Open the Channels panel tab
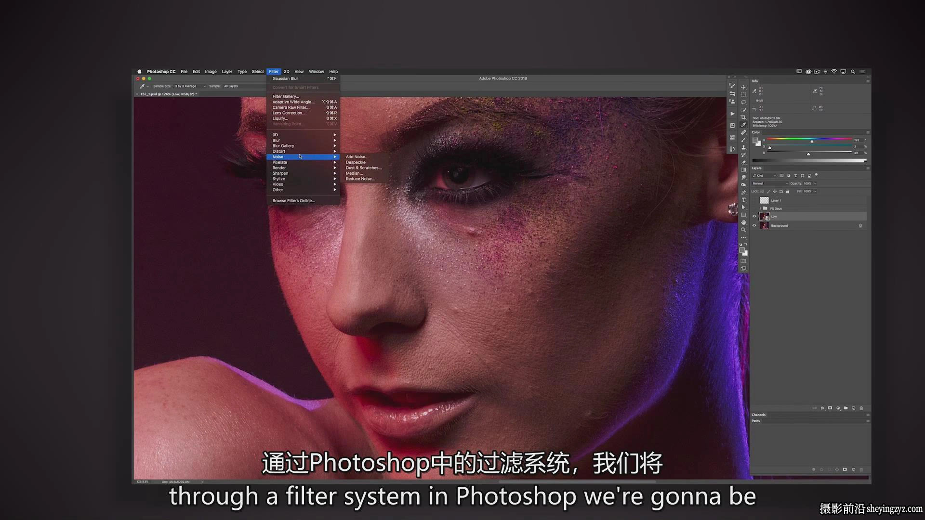 [x=759, y=415]
